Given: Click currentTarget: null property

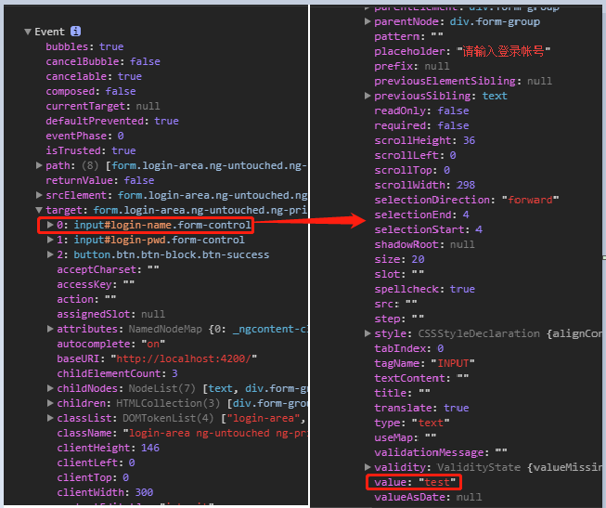Looking at the screenshot, I should tap(102, 106).
